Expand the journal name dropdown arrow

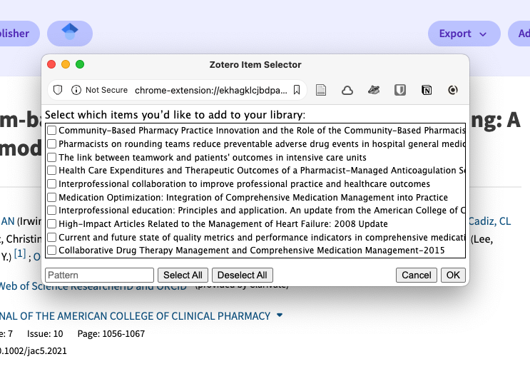tap(280, 315)
